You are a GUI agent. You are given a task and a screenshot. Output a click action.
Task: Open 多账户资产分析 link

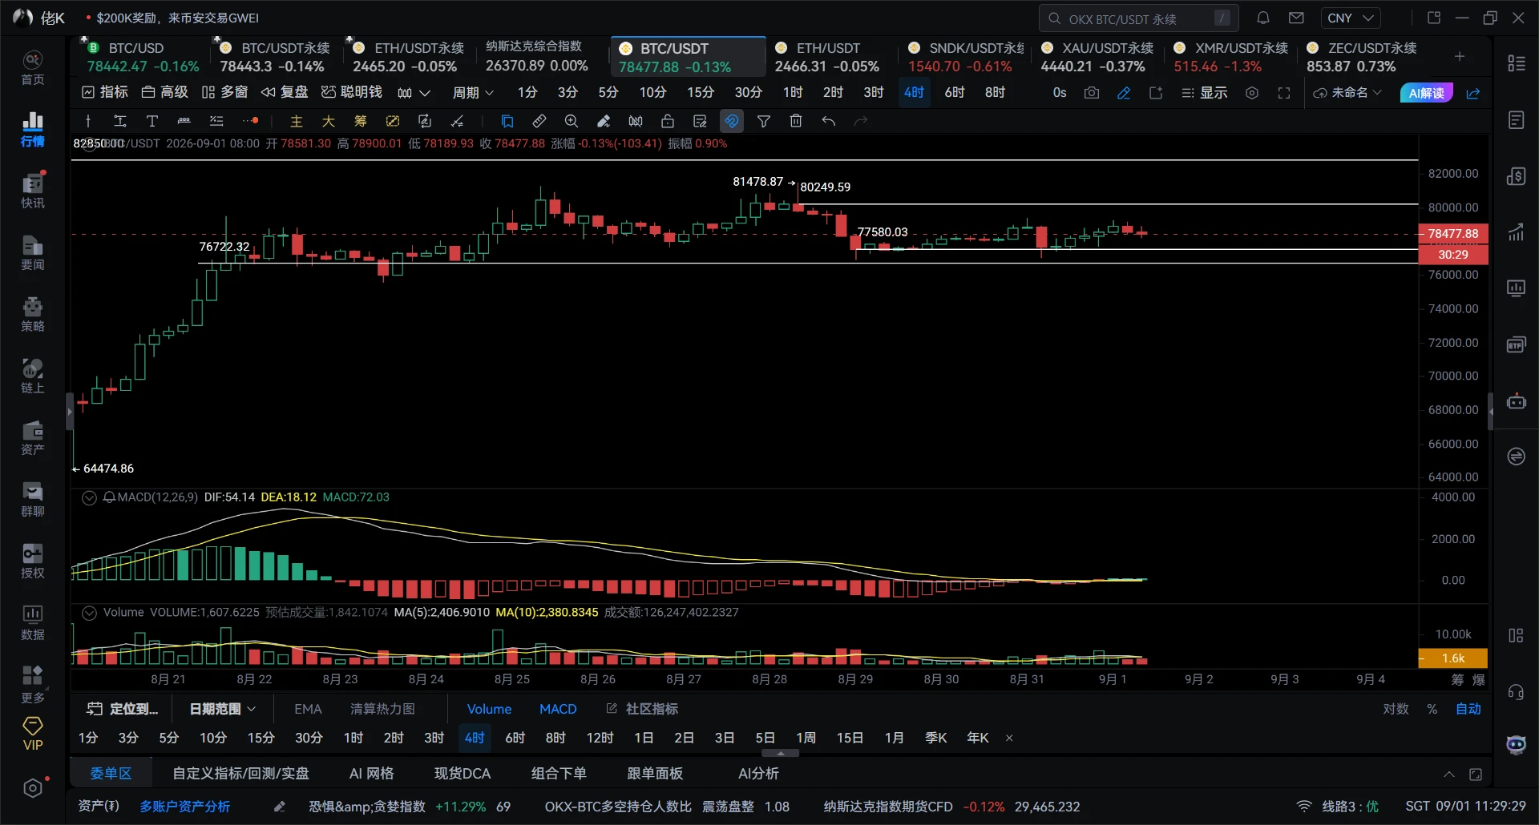pos(185,807)
